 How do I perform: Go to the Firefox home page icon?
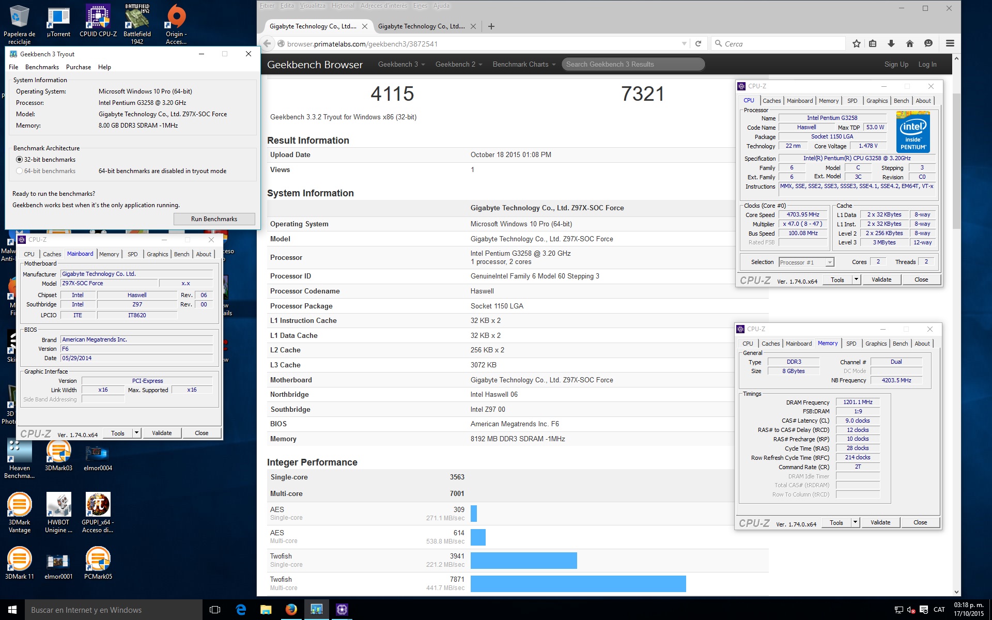click(910, 44)
